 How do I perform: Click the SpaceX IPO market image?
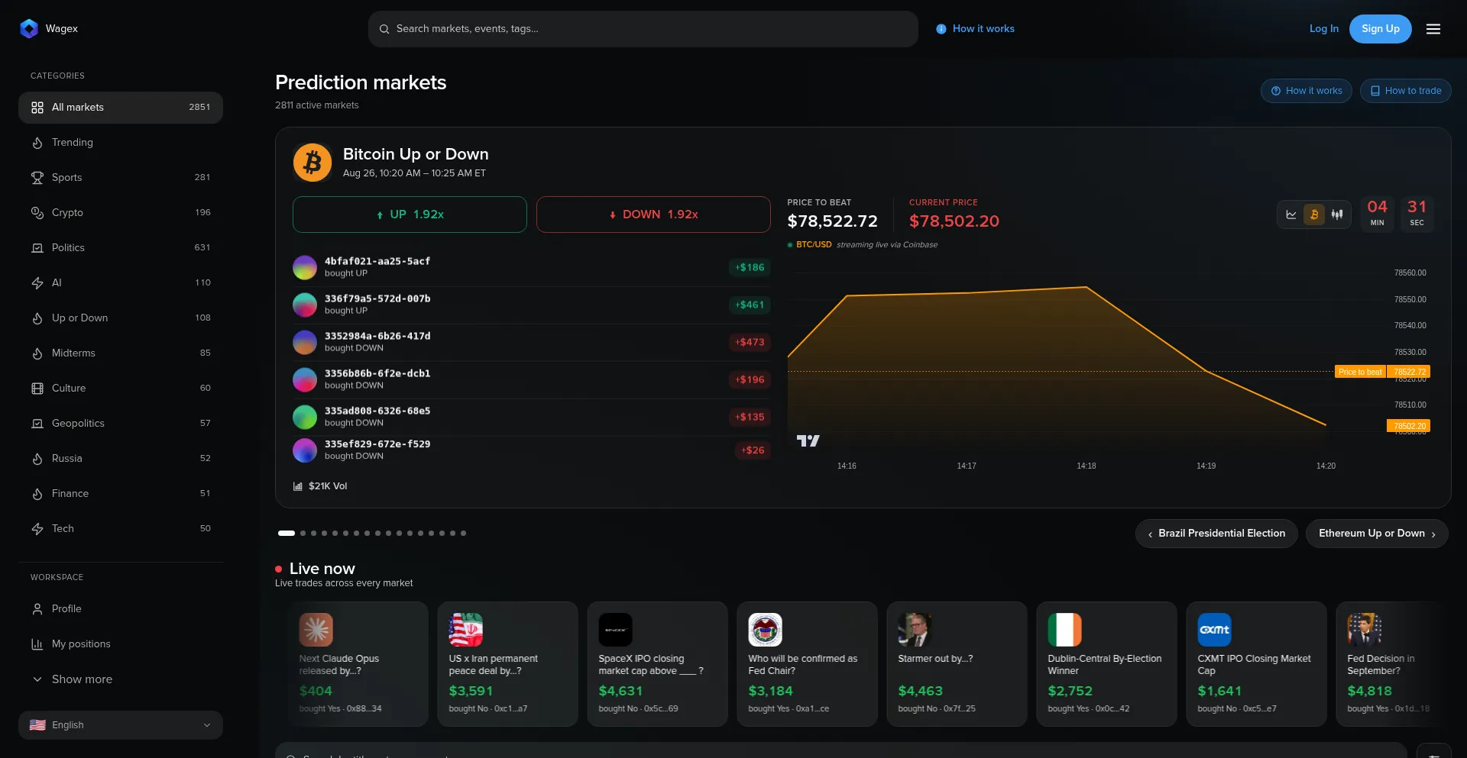tap(616, 630)
